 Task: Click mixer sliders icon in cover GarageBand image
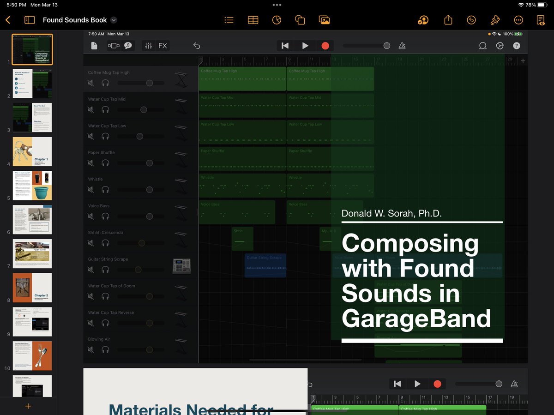point(148,46)
